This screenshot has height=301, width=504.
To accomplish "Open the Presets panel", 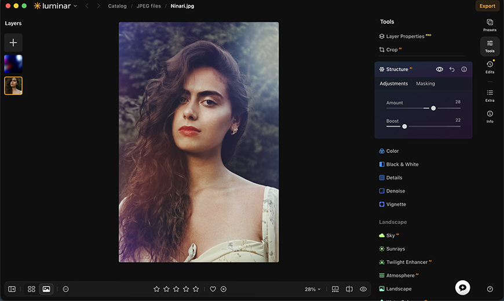I will (x=490, y=25).
